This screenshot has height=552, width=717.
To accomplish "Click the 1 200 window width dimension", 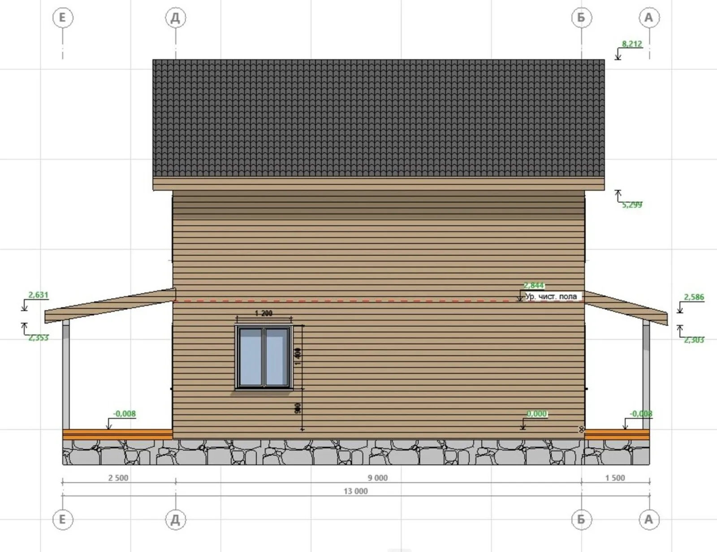I will [x=263, y=313].
